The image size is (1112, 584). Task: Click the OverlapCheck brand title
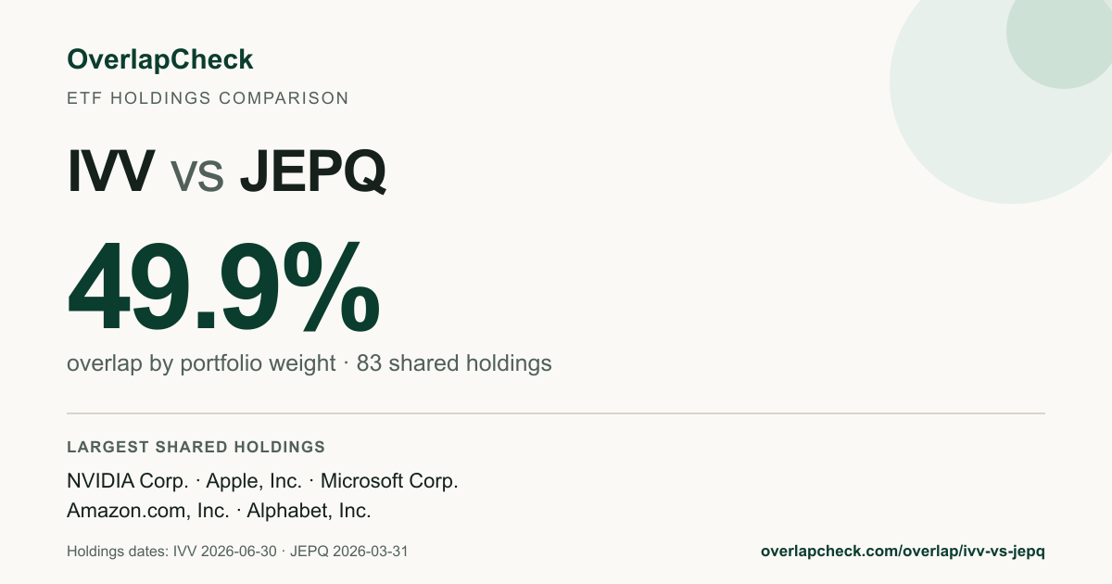click(x=159, y=60)
